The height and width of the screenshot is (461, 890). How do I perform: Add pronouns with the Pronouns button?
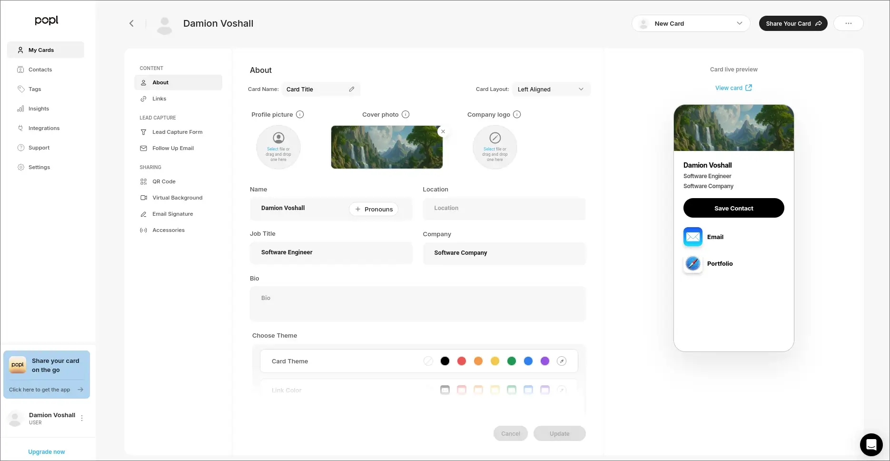coord(374,209)
